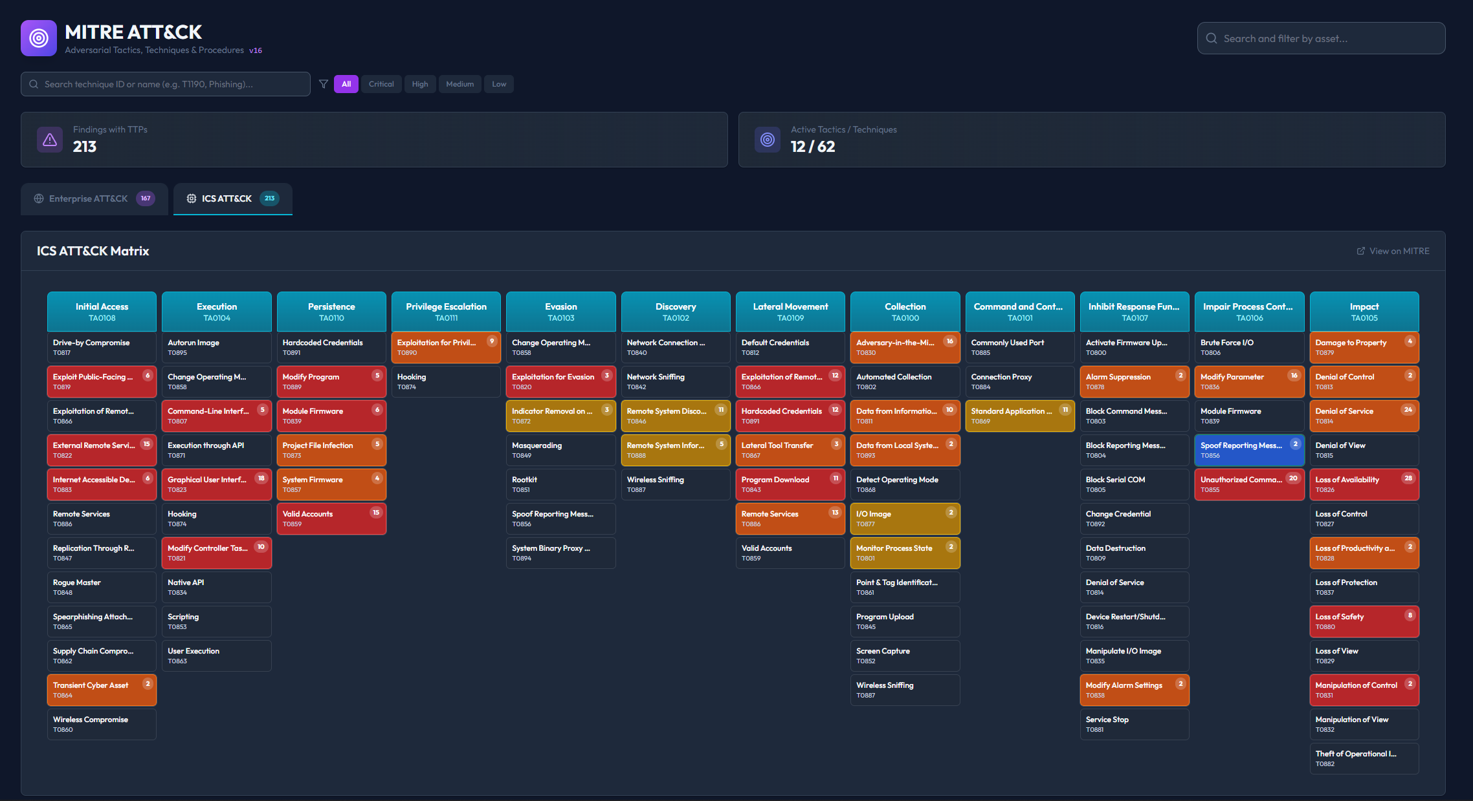Click the warning triangle icon in Findings panel
Image resolution: width=1473 pixels, height=801 pixels.
coord(50,139)
